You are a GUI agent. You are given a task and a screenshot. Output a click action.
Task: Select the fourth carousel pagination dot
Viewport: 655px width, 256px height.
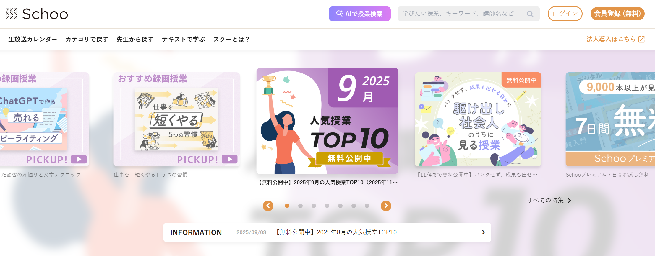(x=327, y=206)
